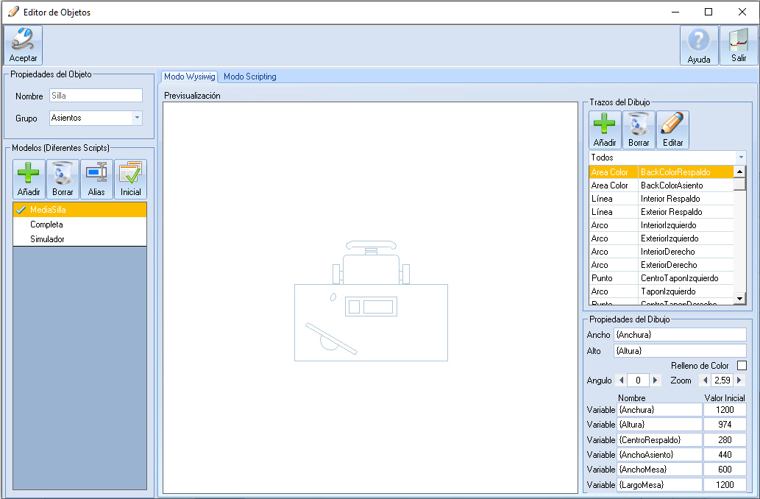This screenshot has height=499, width=760.
Task: Delete model using Borrar in Modelos panel
Action: 63,179
